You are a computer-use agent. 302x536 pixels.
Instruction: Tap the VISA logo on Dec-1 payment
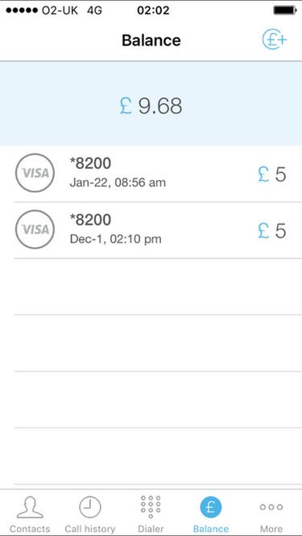[35, 229]
